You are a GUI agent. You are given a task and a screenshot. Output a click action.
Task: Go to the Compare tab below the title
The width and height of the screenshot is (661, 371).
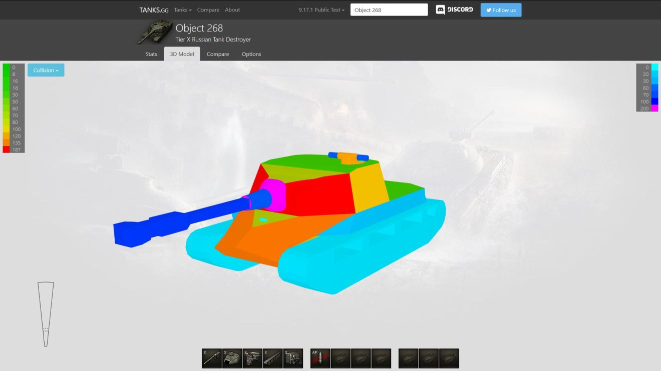point(218,54)
